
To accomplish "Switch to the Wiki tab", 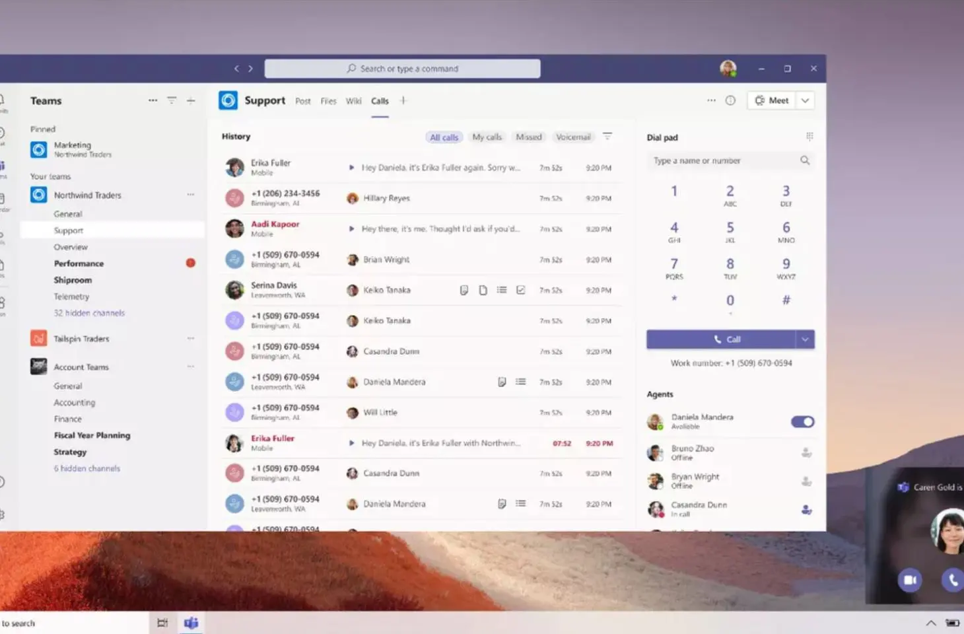I will [354, 101].
